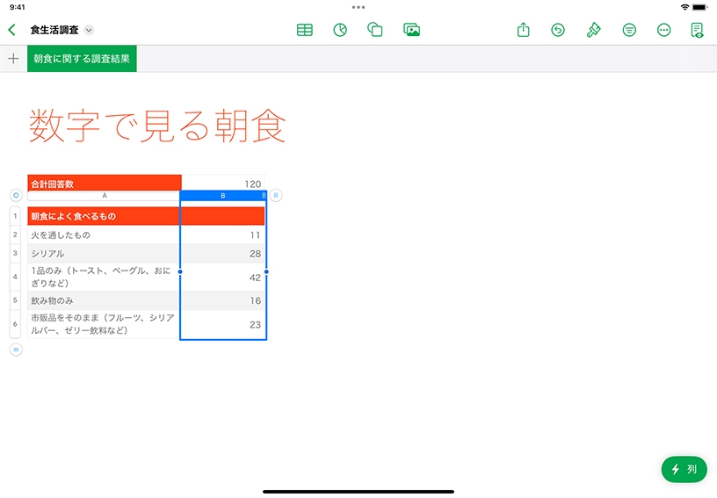The height and width of the screenshot is (498, 717).
Task: Select the column A header
Action: point(104,195)
